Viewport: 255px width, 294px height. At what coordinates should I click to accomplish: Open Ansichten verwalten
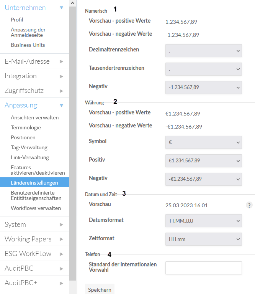tap(34, 117)
